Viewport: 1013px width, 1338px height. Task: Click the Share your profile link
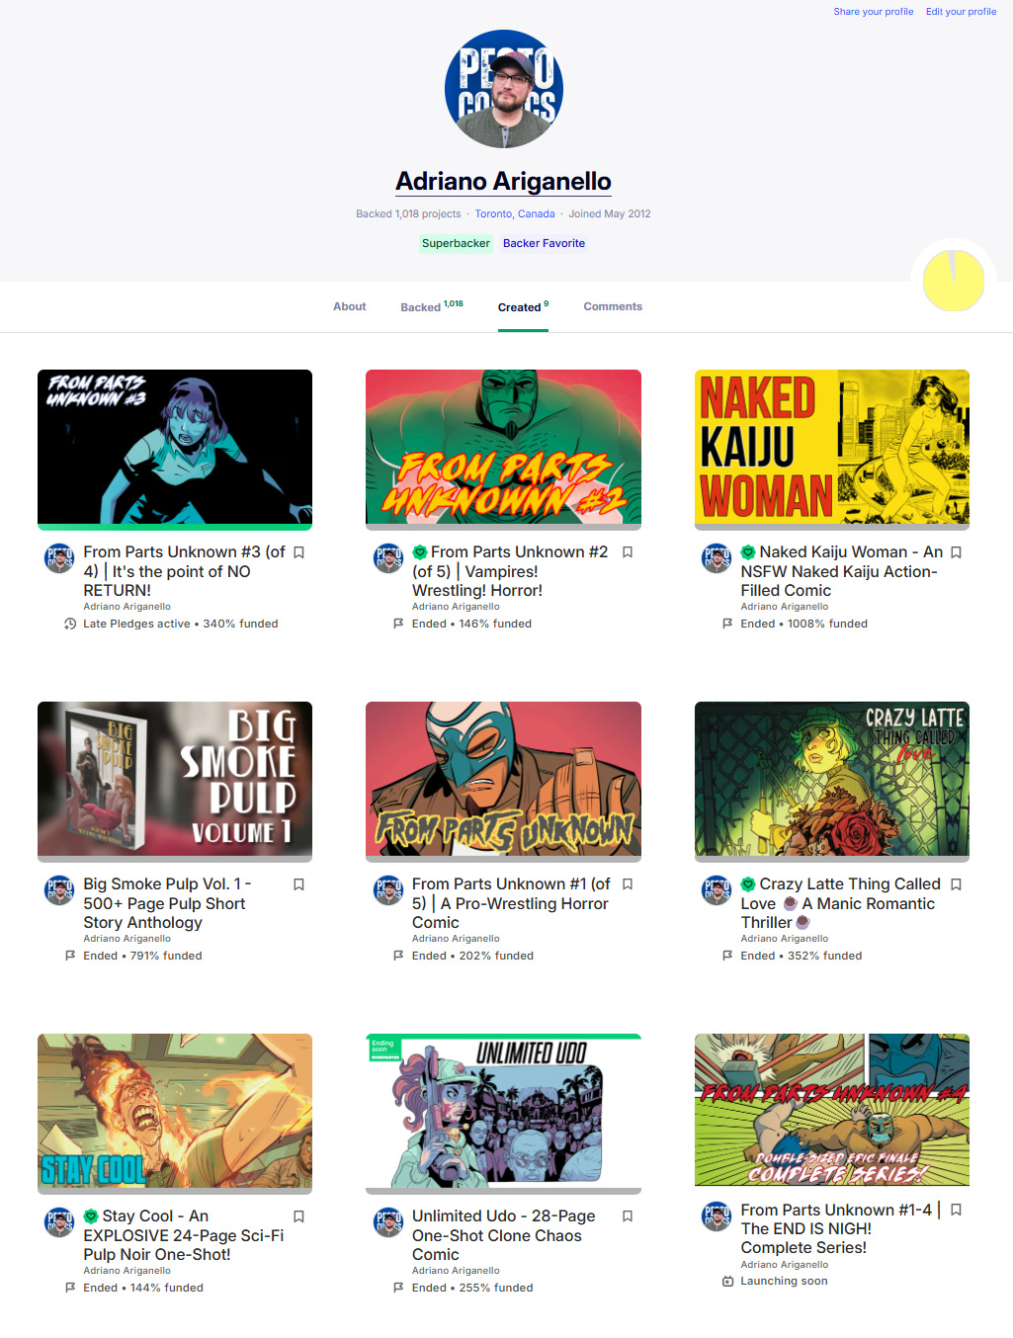pos(874,12)
